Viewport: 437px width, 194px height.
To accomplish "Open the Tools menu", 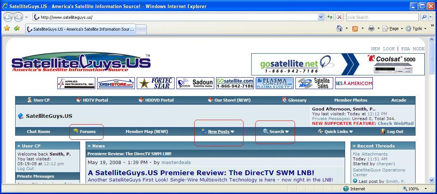I will 416,28.
